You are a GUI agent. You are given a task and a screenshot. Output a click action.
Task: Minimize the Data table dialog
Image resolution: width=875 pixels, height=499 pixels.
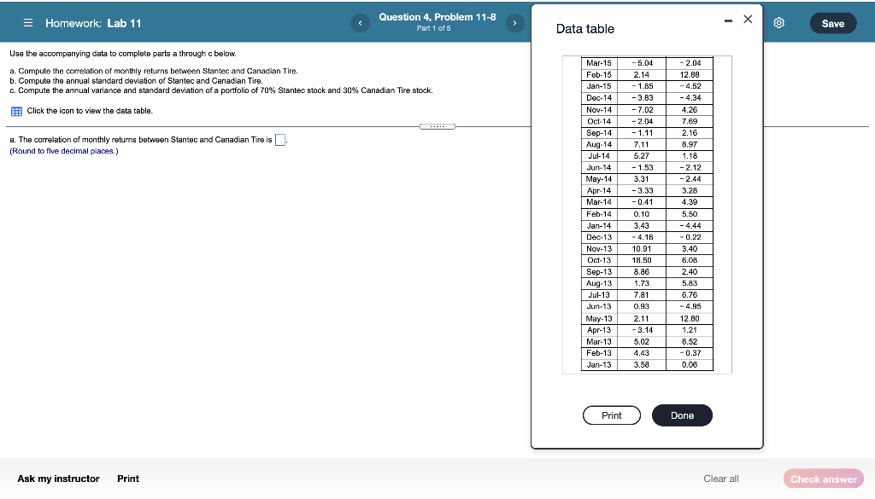[x=728, y=20]
